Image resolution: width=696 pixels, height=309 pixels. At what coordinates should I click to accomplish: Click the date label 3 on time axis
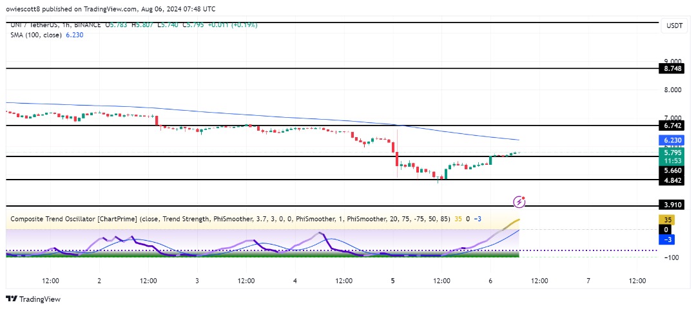197,281
